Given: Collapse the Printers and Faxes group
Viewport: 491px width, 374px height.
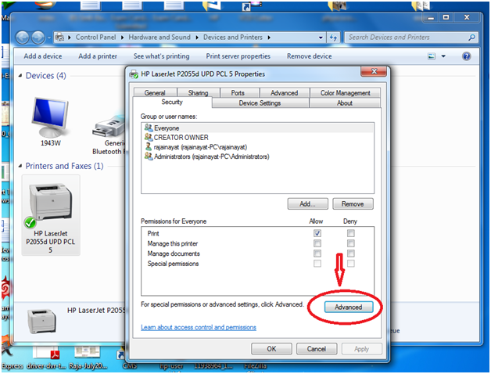Looking at the screenshot, I should click(x=20, y=166).
